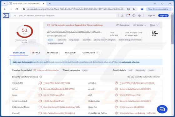Screen dimensions: 175x117
Task: Switch to the BEHAVIOR tab
Action: [70, 53]
